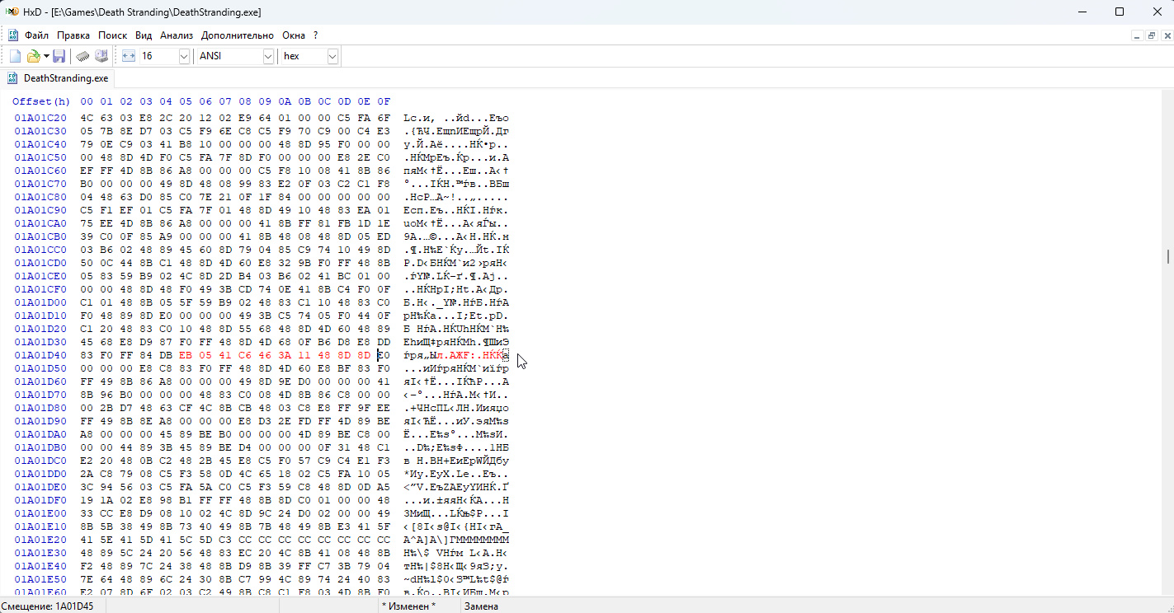The image size is (1174, 613).
Task: Open the bytes per row dropdown showing 16
Action: pos(184,56)
